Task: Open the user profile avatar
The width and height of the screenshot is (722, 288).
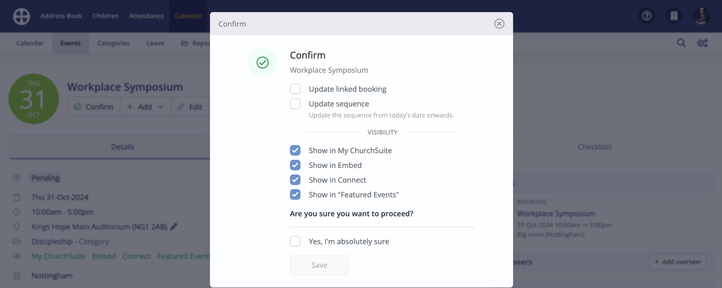Action: click(x=701, y=16)
